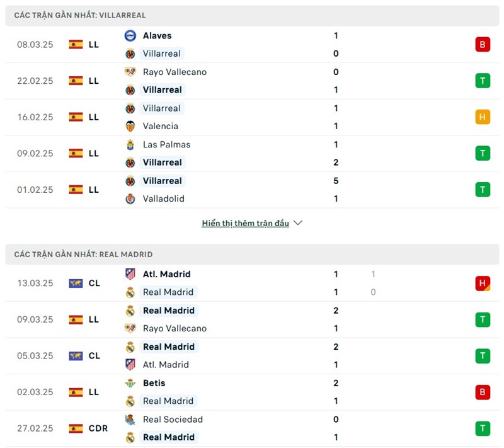504x448 pixels.
Task: Select the Real Sociedad team name
Action: tap(173, 419)
